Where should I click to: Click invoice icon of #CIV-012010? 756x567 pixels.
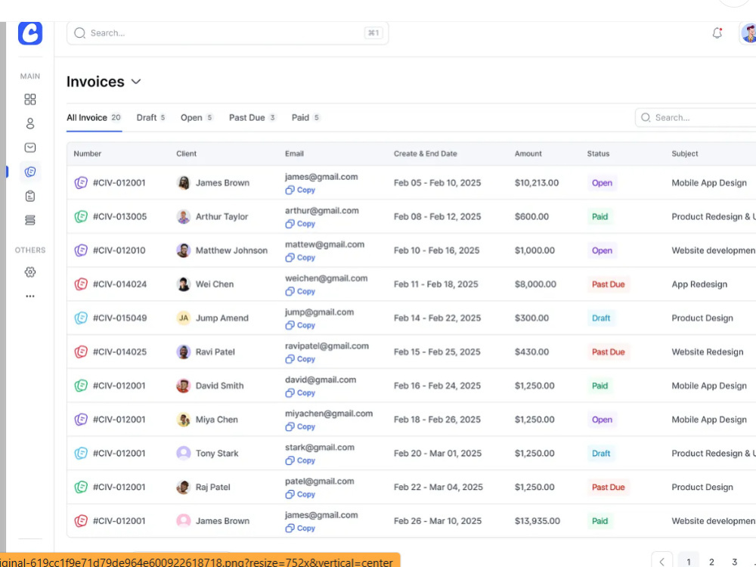81,250
